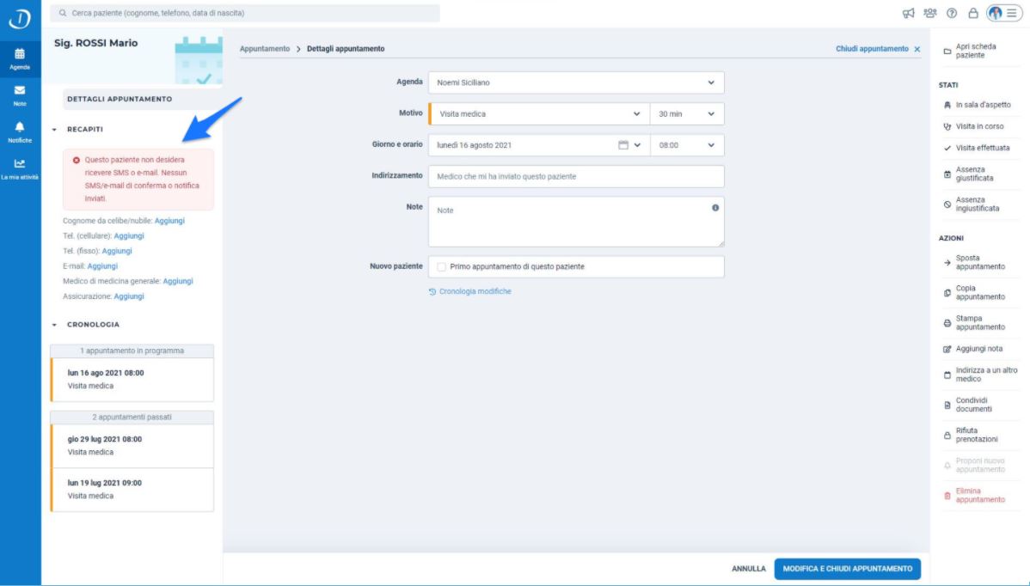Open the help question mark icon
This screenshot has height=586, width=1030.
click(x=952, y=13)
